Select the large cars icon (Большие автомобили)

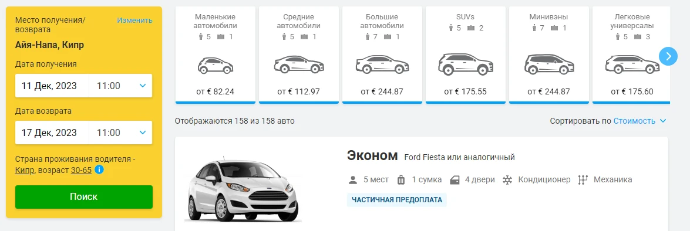[382, 65]
